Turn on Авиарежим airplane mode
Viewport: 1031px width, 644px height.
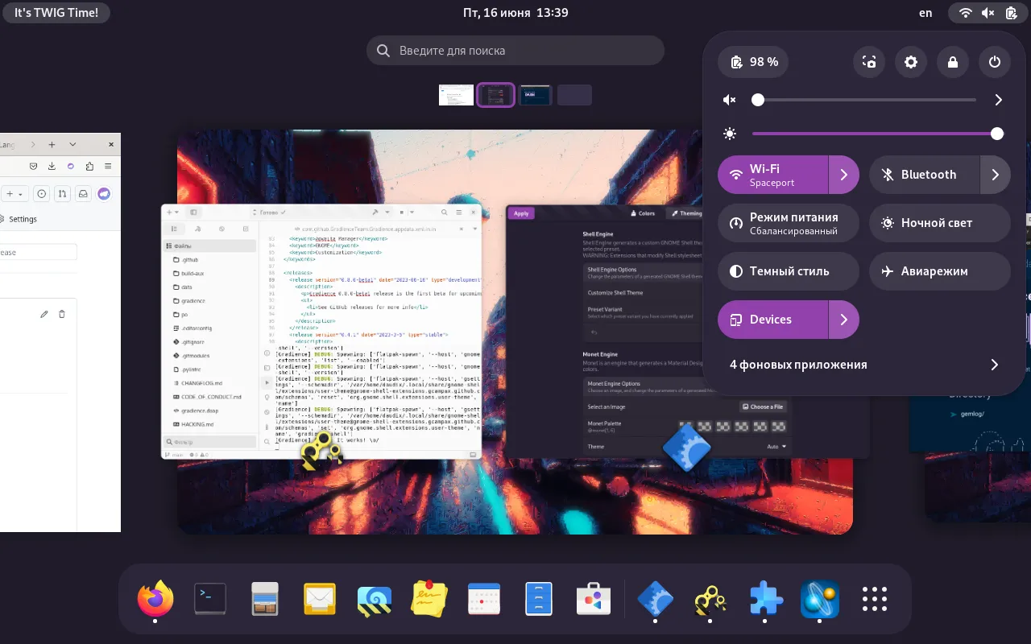click(939, 271)
